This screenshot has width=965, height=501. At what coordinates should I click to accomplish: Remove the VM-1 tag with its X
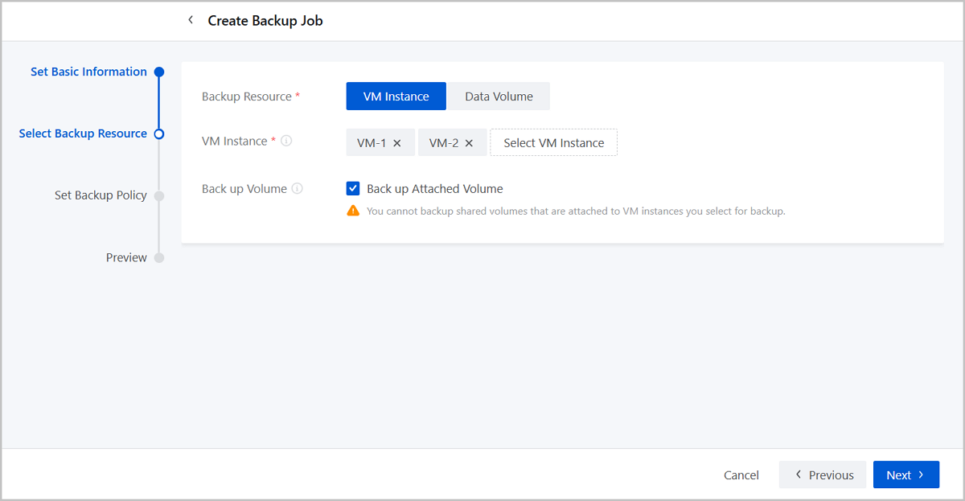pos(397,143)
